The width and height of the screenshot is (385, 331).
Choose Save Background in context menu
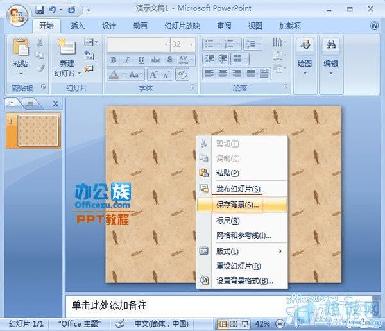coord(242,205)
